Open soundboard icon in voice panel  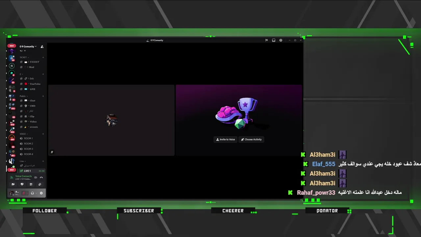pos(40,184)
